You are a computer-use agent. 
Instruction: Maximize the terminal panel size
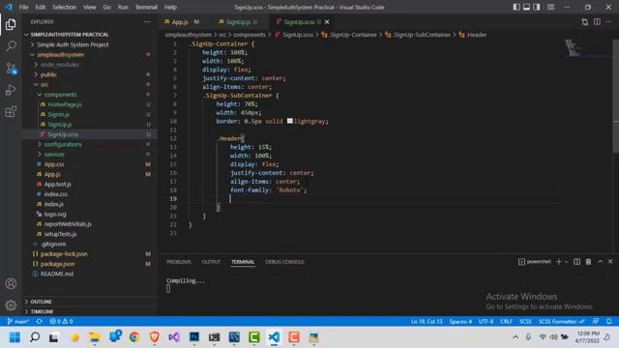click(x=600, y=262)
